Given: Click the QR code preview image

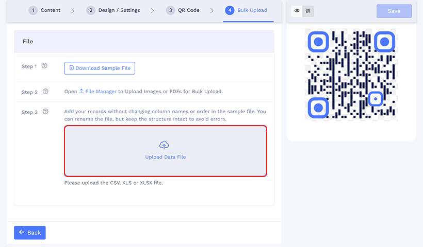Looking at the screenshot, I should point(351,75).
